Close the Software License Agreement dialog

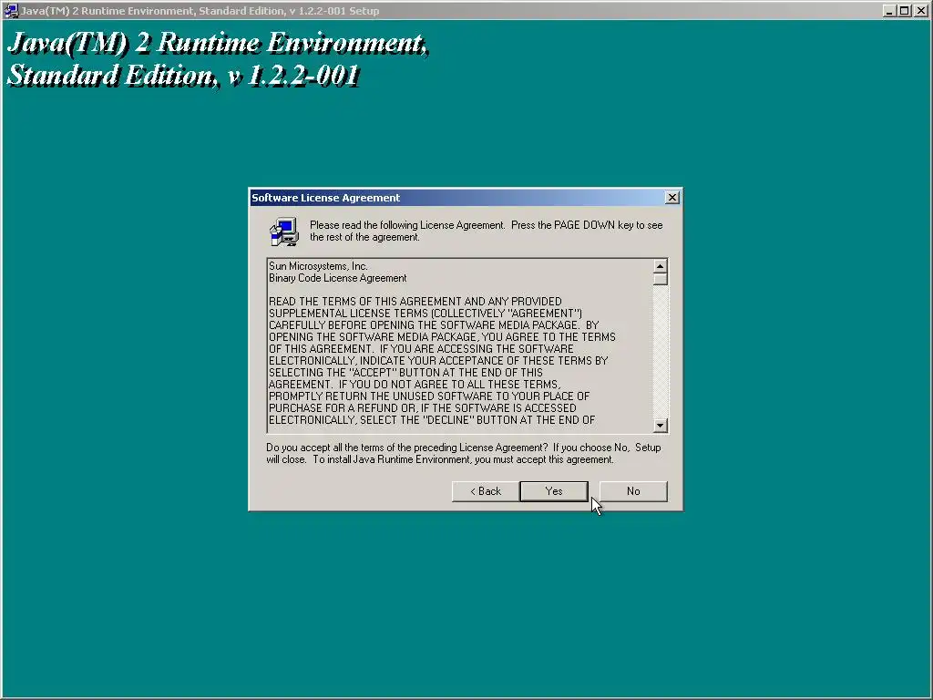pyautogui.click(x=672, y=198)
